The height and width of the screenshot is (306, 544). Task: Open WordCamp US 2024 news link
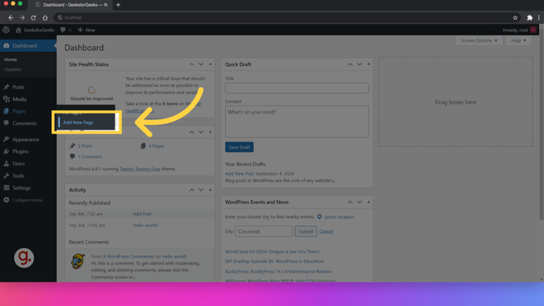coord(272,252)
